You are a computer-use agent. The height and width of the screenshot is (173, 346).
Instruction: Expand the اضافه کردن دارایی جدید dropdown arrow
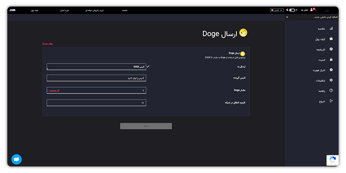tap(287, 17)
